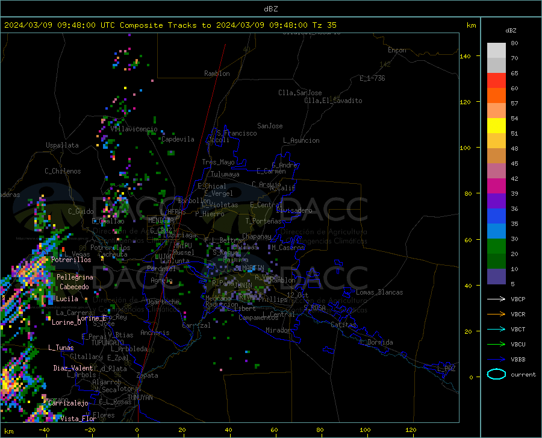
Task: Click the Divisadero label
Action: (294, 210)
